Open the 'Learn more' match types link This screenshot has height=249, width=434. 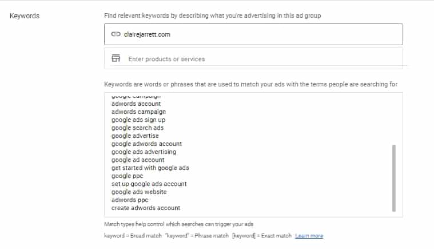[x=309, y=236]
